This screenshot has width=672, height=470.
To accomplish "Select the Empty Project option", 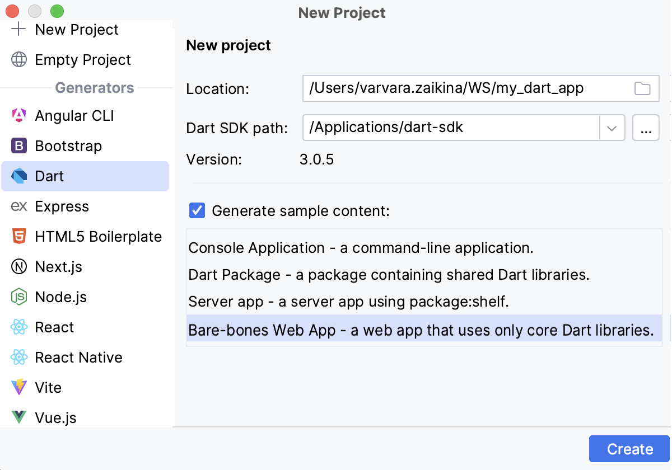I will coord(83,59).
